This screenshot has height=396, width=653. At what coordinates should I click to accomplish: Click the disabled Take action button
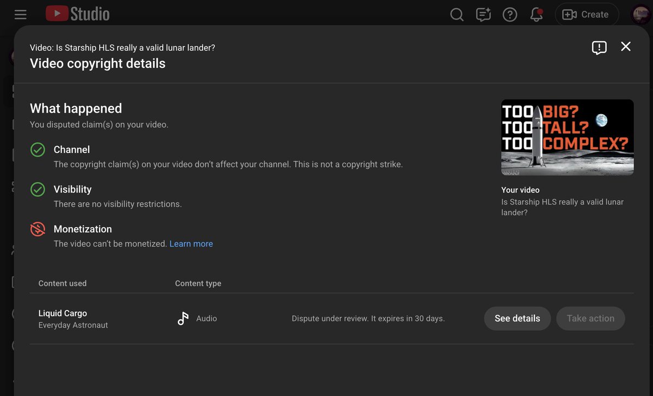590,319
